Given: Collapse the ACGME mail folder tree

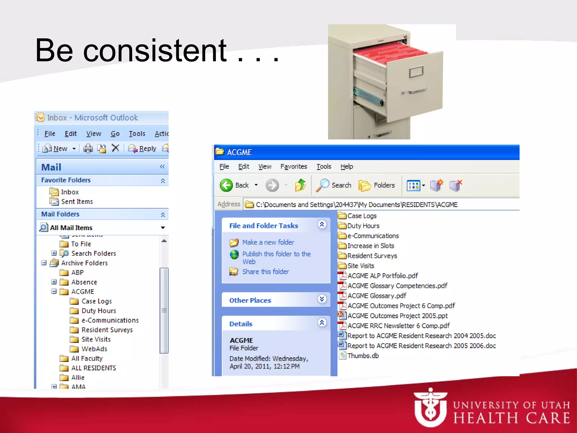Looking at the screenshot, I should [x=54, y=291].
